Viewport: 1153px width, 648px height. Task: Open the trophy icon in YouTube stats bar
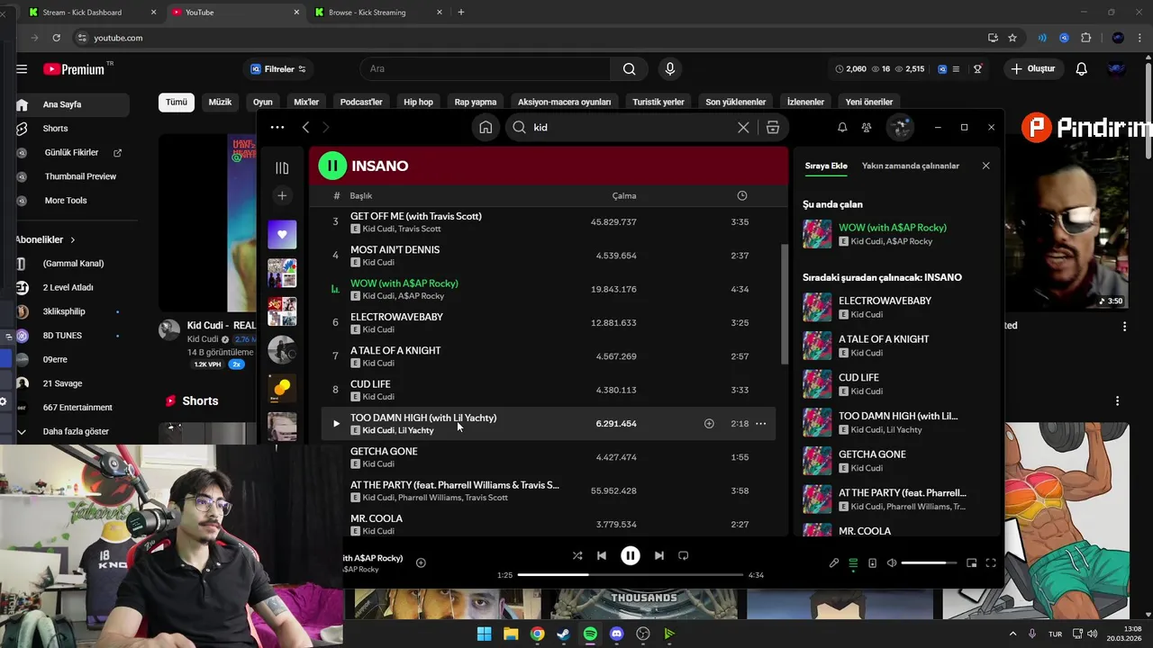click(977, 69)
